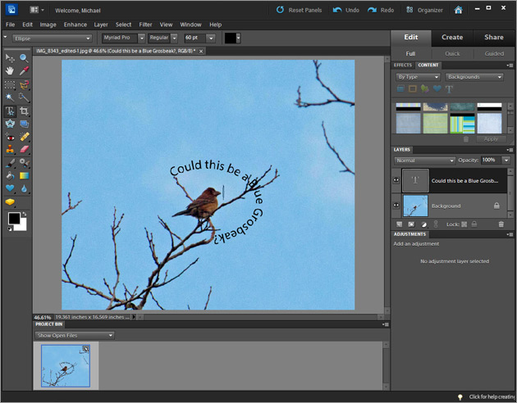Switch to the Create tab
The image size is (517, 403).
point(452,38)
